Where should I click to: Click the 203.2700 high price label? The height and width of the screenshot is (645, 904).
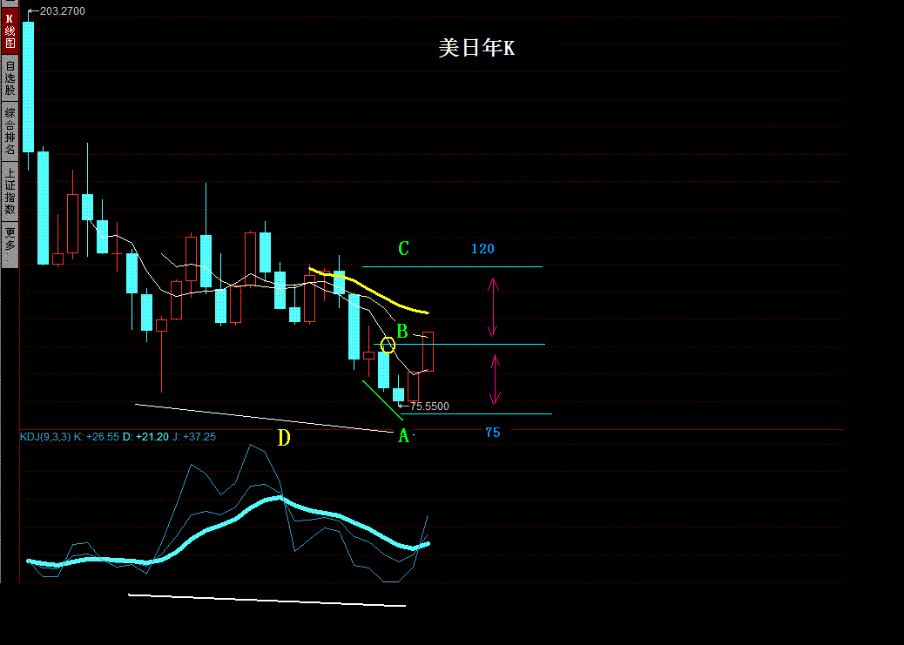click(x=62, y=11)
